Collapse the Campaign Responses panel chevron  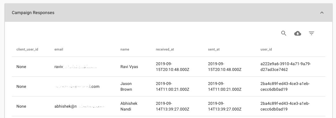coord(322,13)
